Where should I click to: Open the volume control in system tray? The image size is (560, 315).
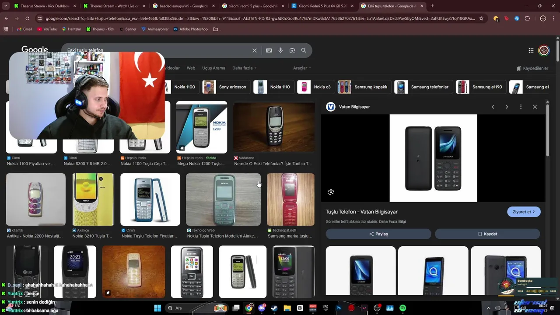498,308
